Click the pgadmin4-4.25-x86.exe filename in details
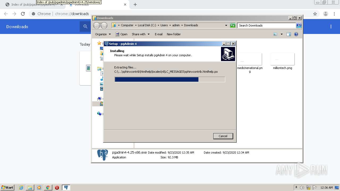 pyautogui.click(x=129, y=153)
